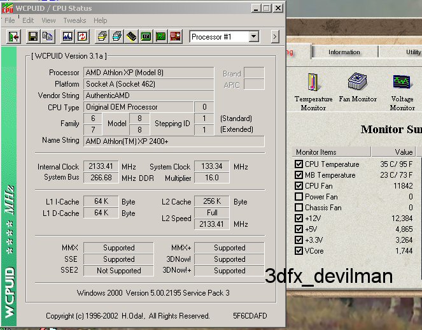Click the CPU Temperature value 35 C/ 95 F

(x=396, y=164)
